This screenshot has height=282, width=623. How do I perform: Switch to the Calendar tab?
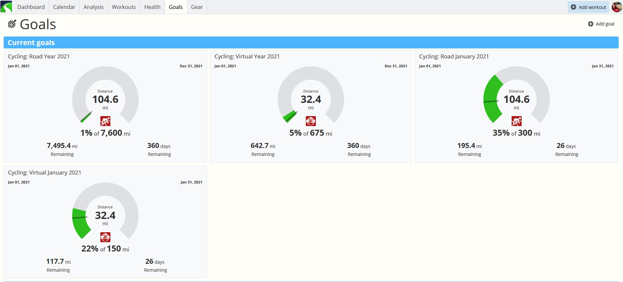click(x=64, y=7)
